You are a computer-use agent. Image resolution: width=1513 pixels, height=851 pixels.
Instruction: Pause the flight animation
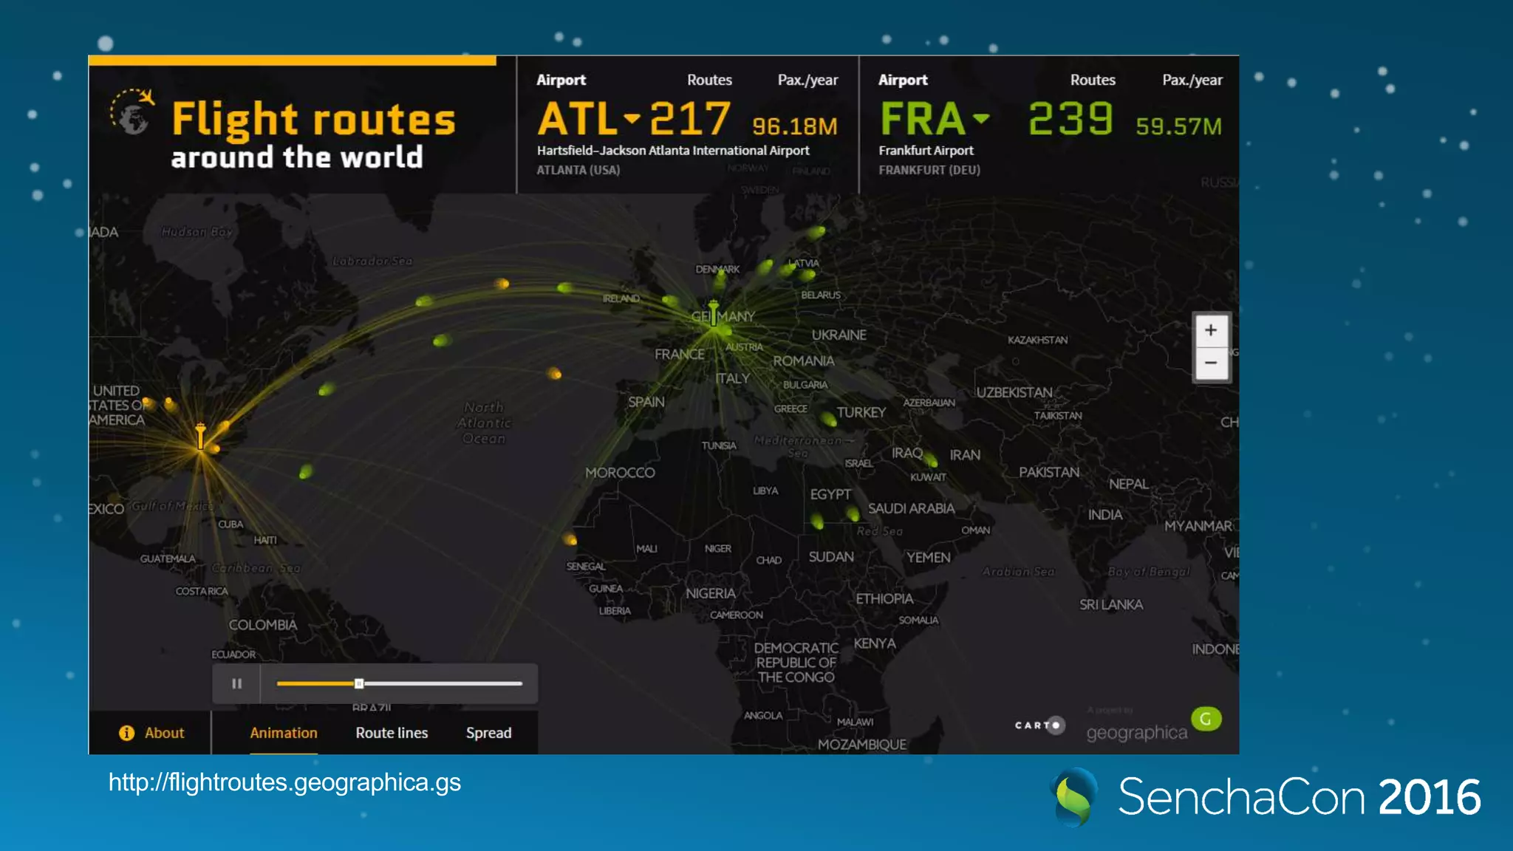(236, 683)
